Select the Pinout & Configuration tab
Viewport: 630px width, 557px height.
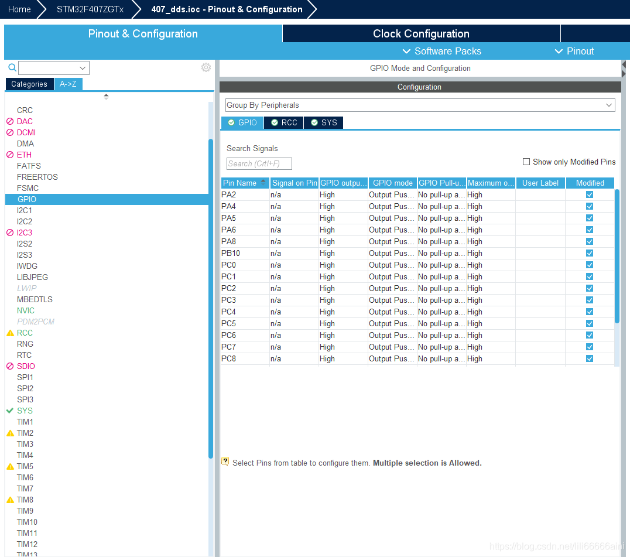143,33
